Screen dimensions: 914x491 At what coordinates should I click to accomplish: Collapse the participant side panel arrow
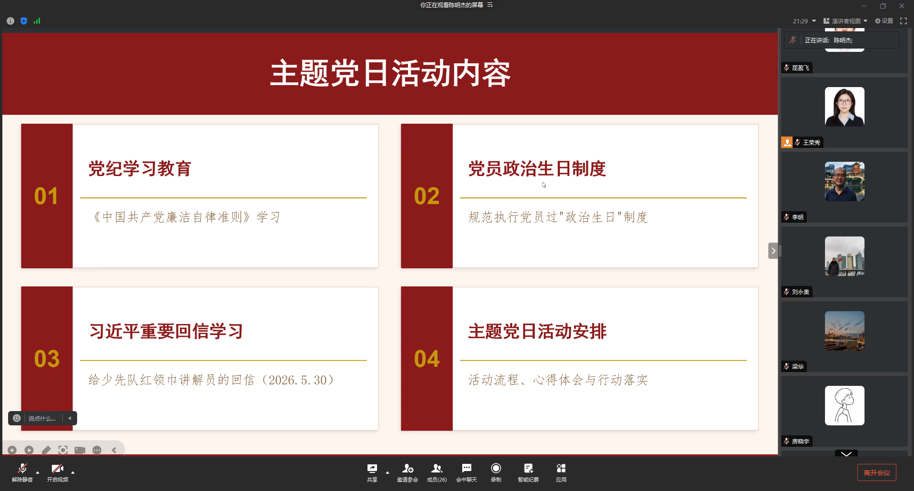pyautogui.click(x=773, y=251)
